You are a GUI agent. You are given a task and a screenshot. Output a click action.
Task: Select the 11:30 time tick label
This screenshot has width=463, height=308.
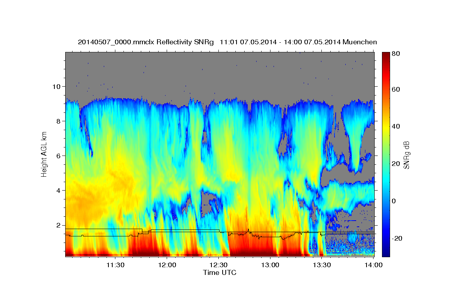[115, 265]
